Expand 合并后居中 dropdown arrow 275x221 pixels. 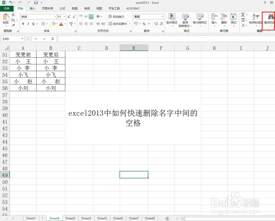pos(130,24)
